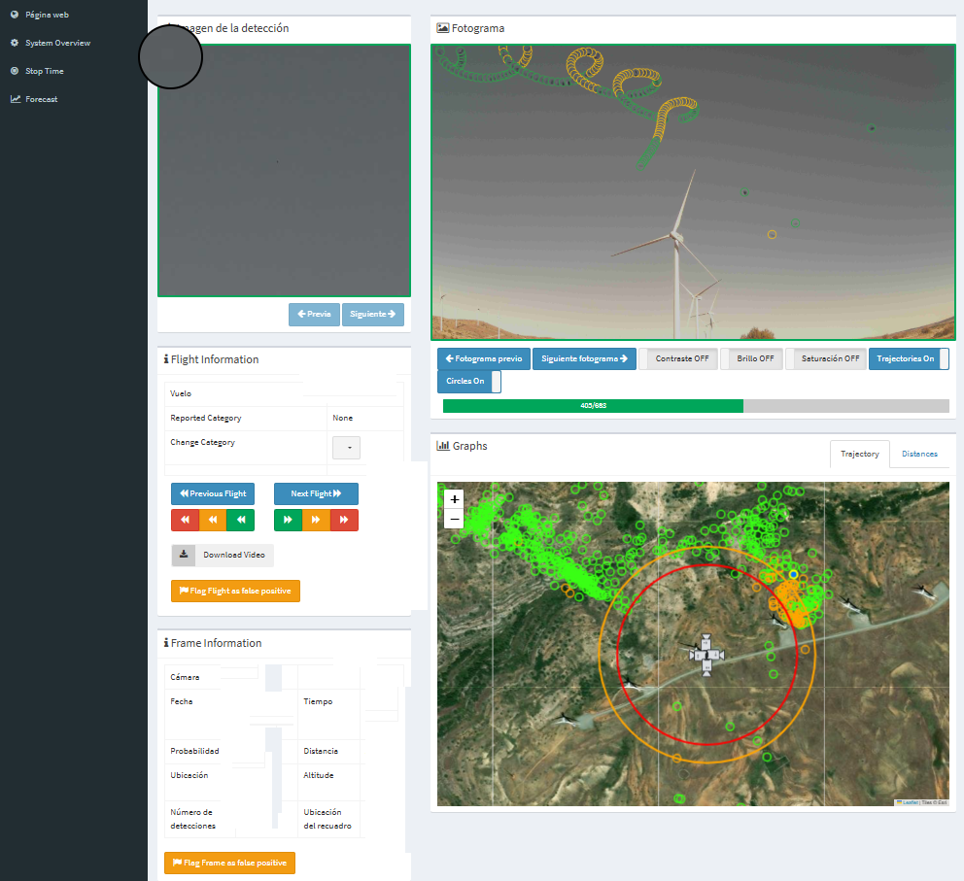This screenshot has height=881, width=964.
Task: Click the red rewind previous-flight icon
Action: point(185,521)
